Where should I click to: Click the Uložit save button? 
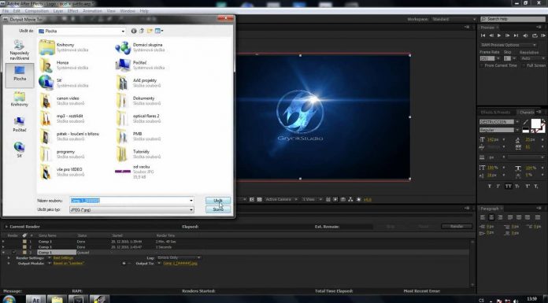coord(218,201)
